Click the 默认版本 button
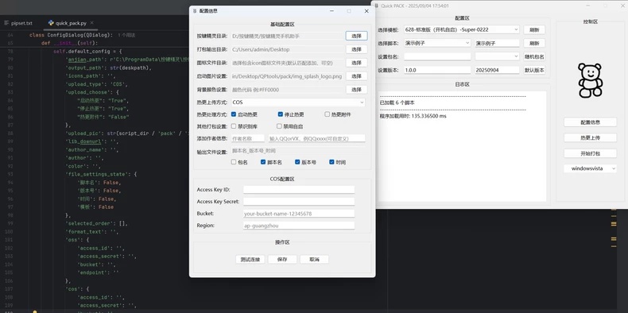The width and height of the screenshot is (628, 313). [534, 70]
